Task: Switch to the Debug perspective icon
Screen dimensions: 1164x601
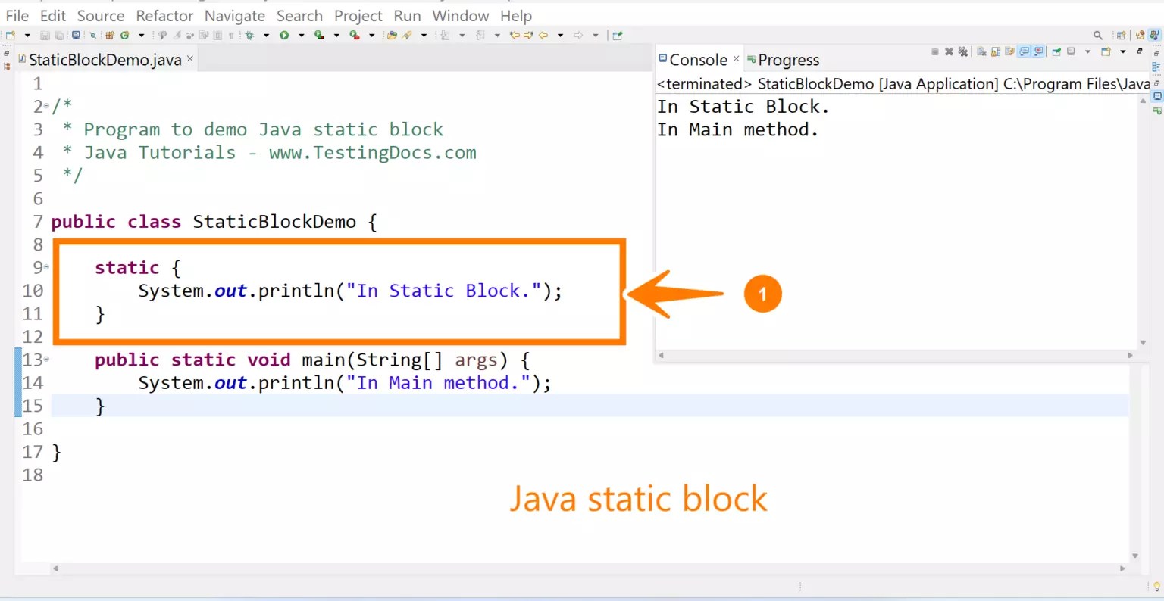Action: coord(1141,35)
